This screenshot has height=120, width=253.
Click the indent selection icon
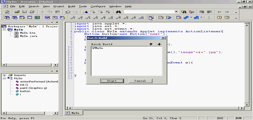[x=202, y=12]
